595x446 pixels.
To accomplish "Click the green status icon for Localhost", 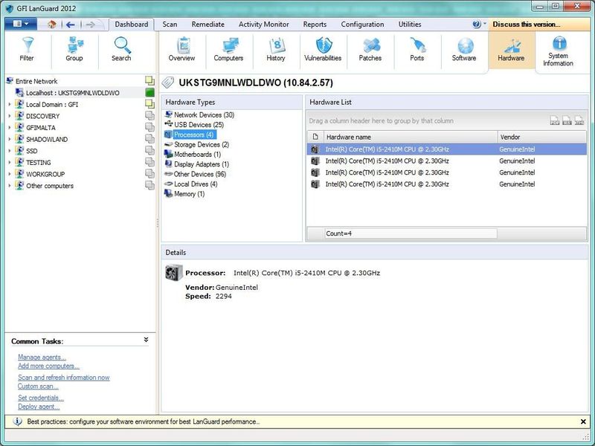I will (150, 92).
